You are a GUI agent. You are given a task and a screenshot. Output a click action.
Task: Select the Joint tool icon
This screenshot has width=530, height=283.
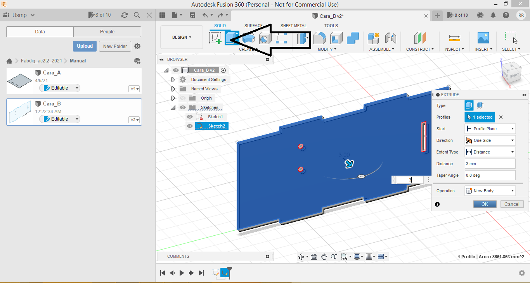pyautogui.click(x=390, y=38)
